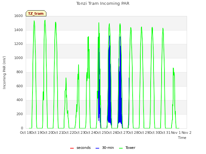Viewport: 206px width, 154px height.
Task: Click the Oct 18 x-axis tick label
Action: [x=25, y=133]
